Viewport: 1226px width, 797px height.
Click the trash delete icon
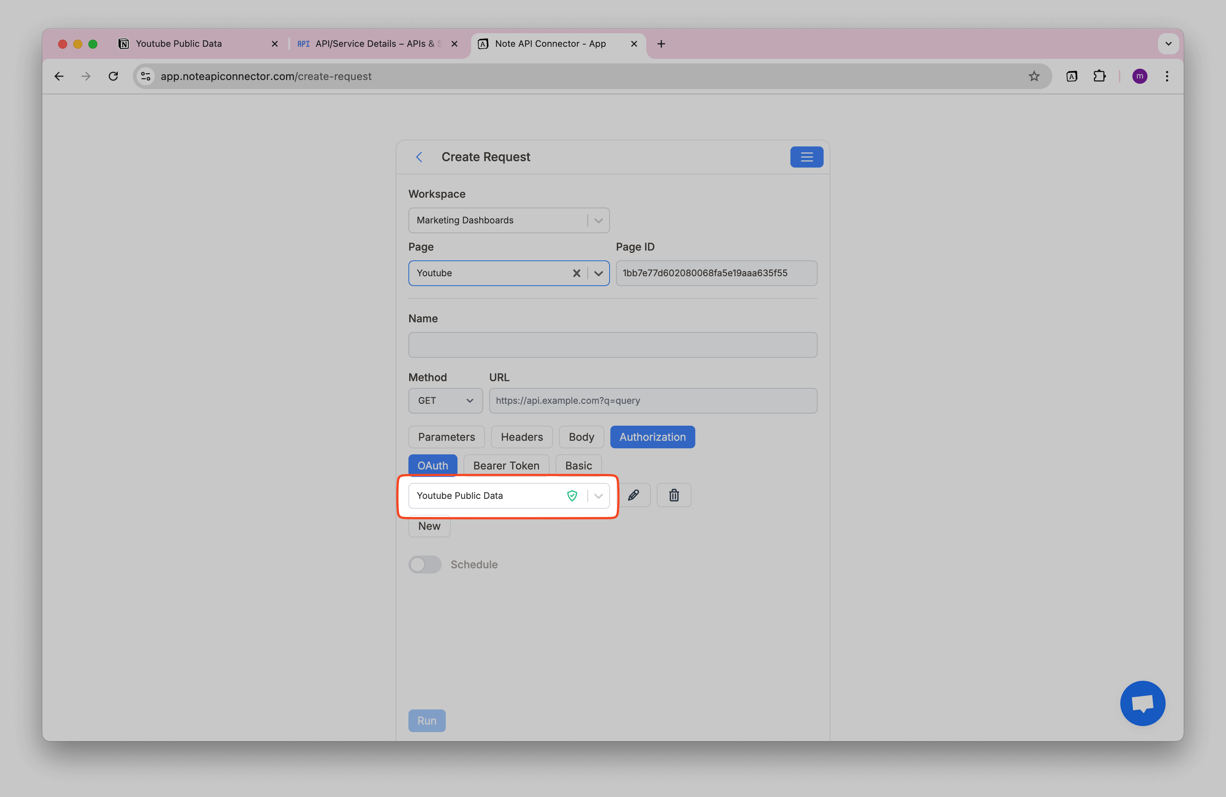pyautogui.click(x=674, y=495)
